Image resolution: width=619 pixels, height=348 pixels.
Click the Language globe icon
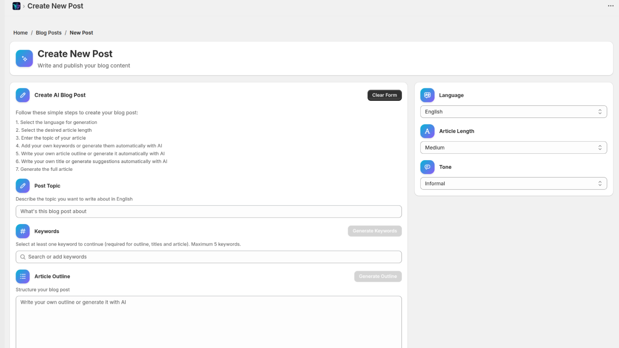coord(427,95)
